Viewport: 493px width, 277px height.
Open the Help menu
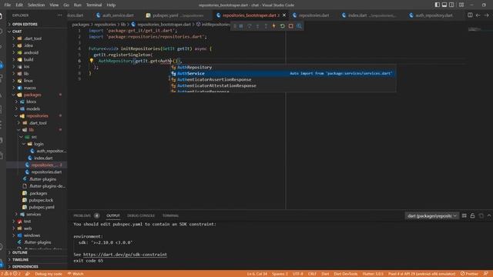[x=111, y=5]
